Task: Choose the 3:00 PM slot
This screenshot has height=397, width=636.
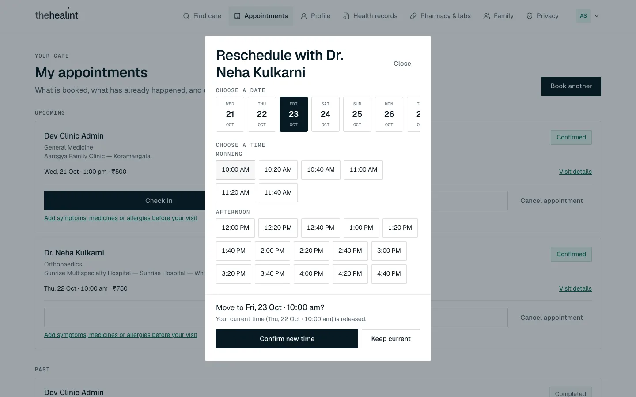Action: [x=389, y=251]
